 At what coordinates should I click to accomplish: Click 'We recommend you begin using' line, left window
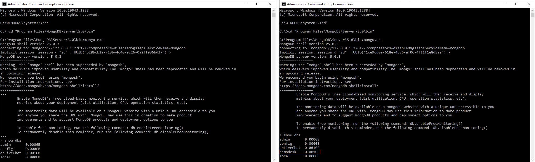coord(41,78)
